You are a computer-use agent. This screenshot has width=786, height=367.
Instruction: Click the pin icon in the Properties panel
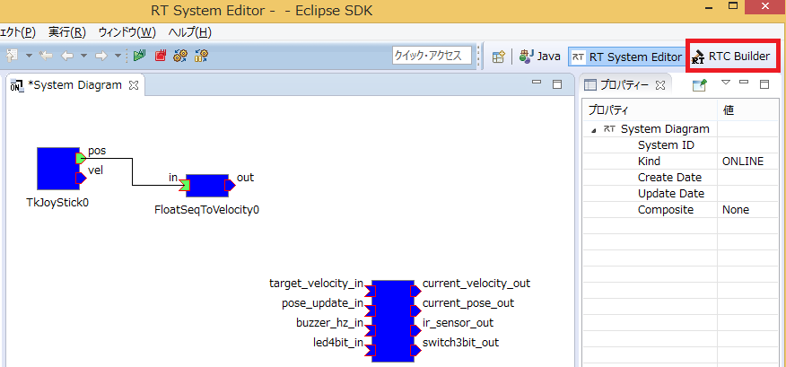[x=699, y=85]
